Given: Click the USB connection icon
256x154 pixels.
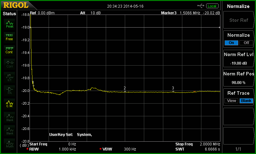Looking at the screenshot, I should point(201,6).
